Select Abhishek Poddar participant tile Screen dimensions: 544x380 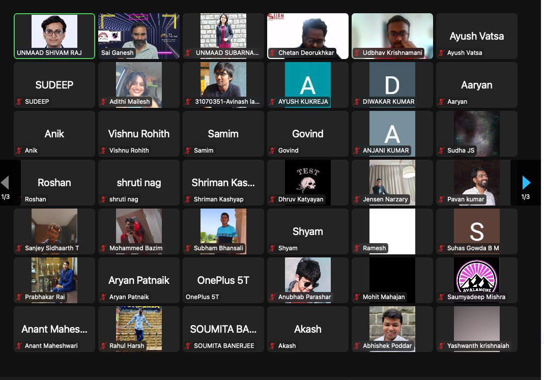click(392, 329)
